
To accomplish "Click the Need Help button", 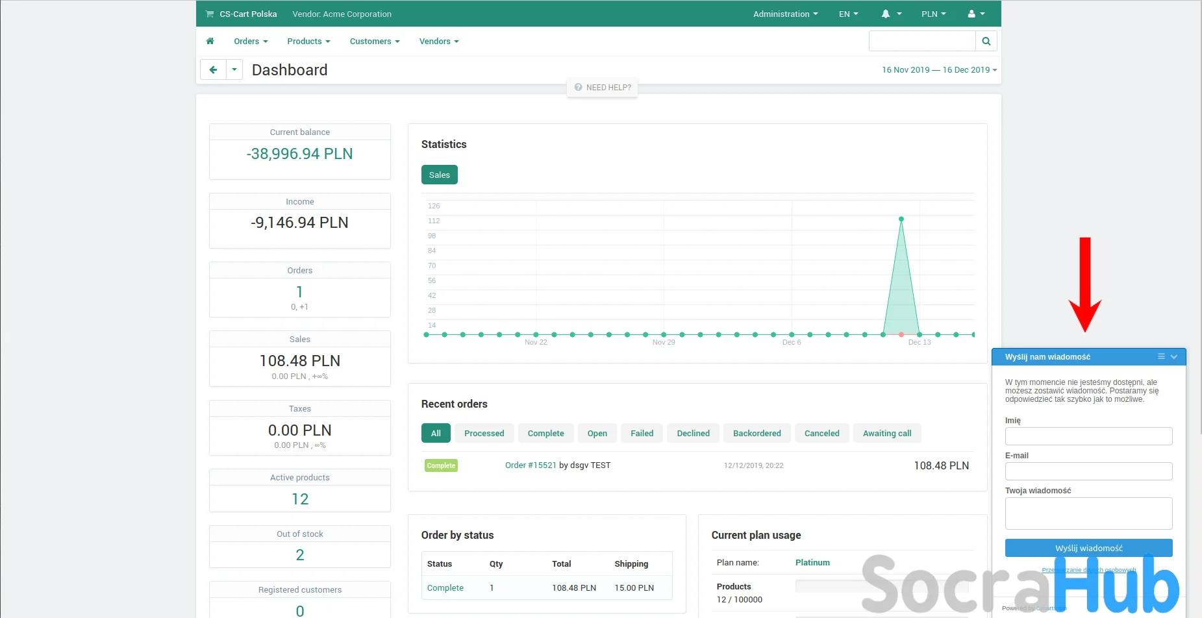I will 603,87.
